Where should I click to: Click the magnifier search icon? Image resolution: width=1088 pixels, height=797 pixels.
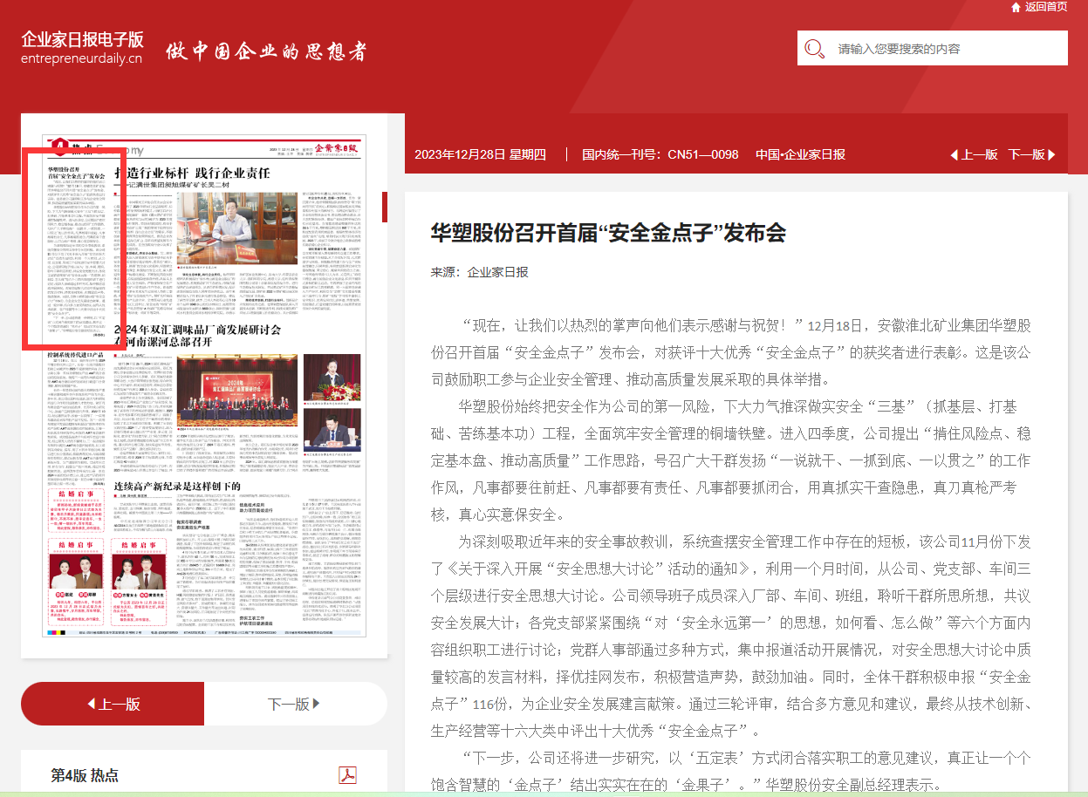click(815, 49)
